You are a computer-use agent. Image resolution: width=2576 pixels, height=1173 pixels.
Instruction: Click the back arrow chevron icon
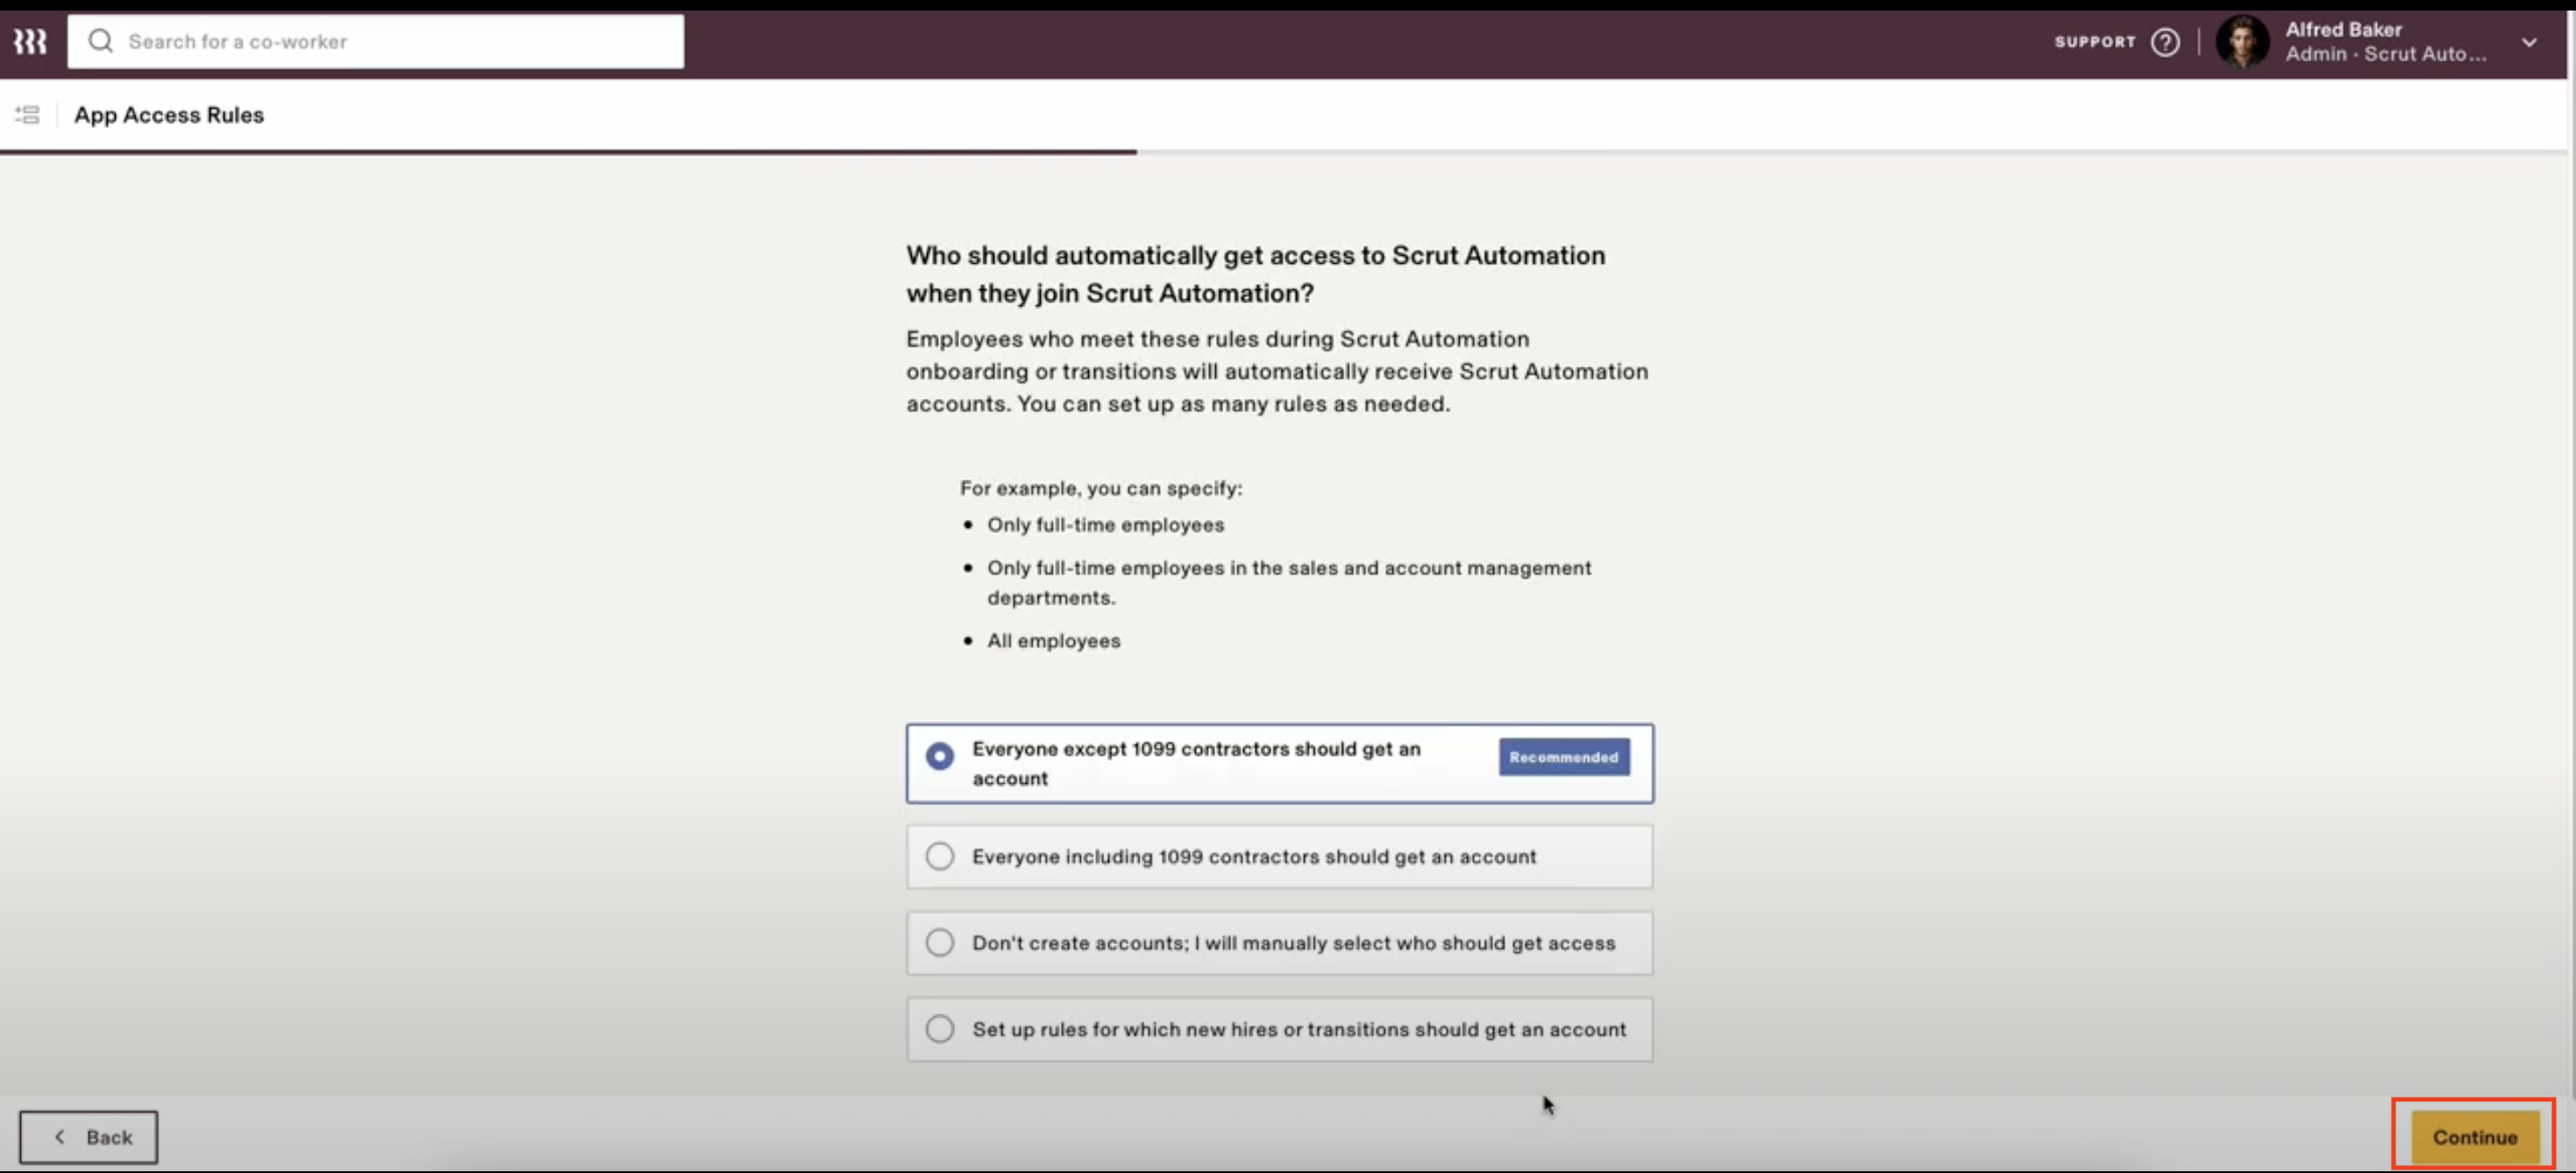click(x=60, y=1137)
